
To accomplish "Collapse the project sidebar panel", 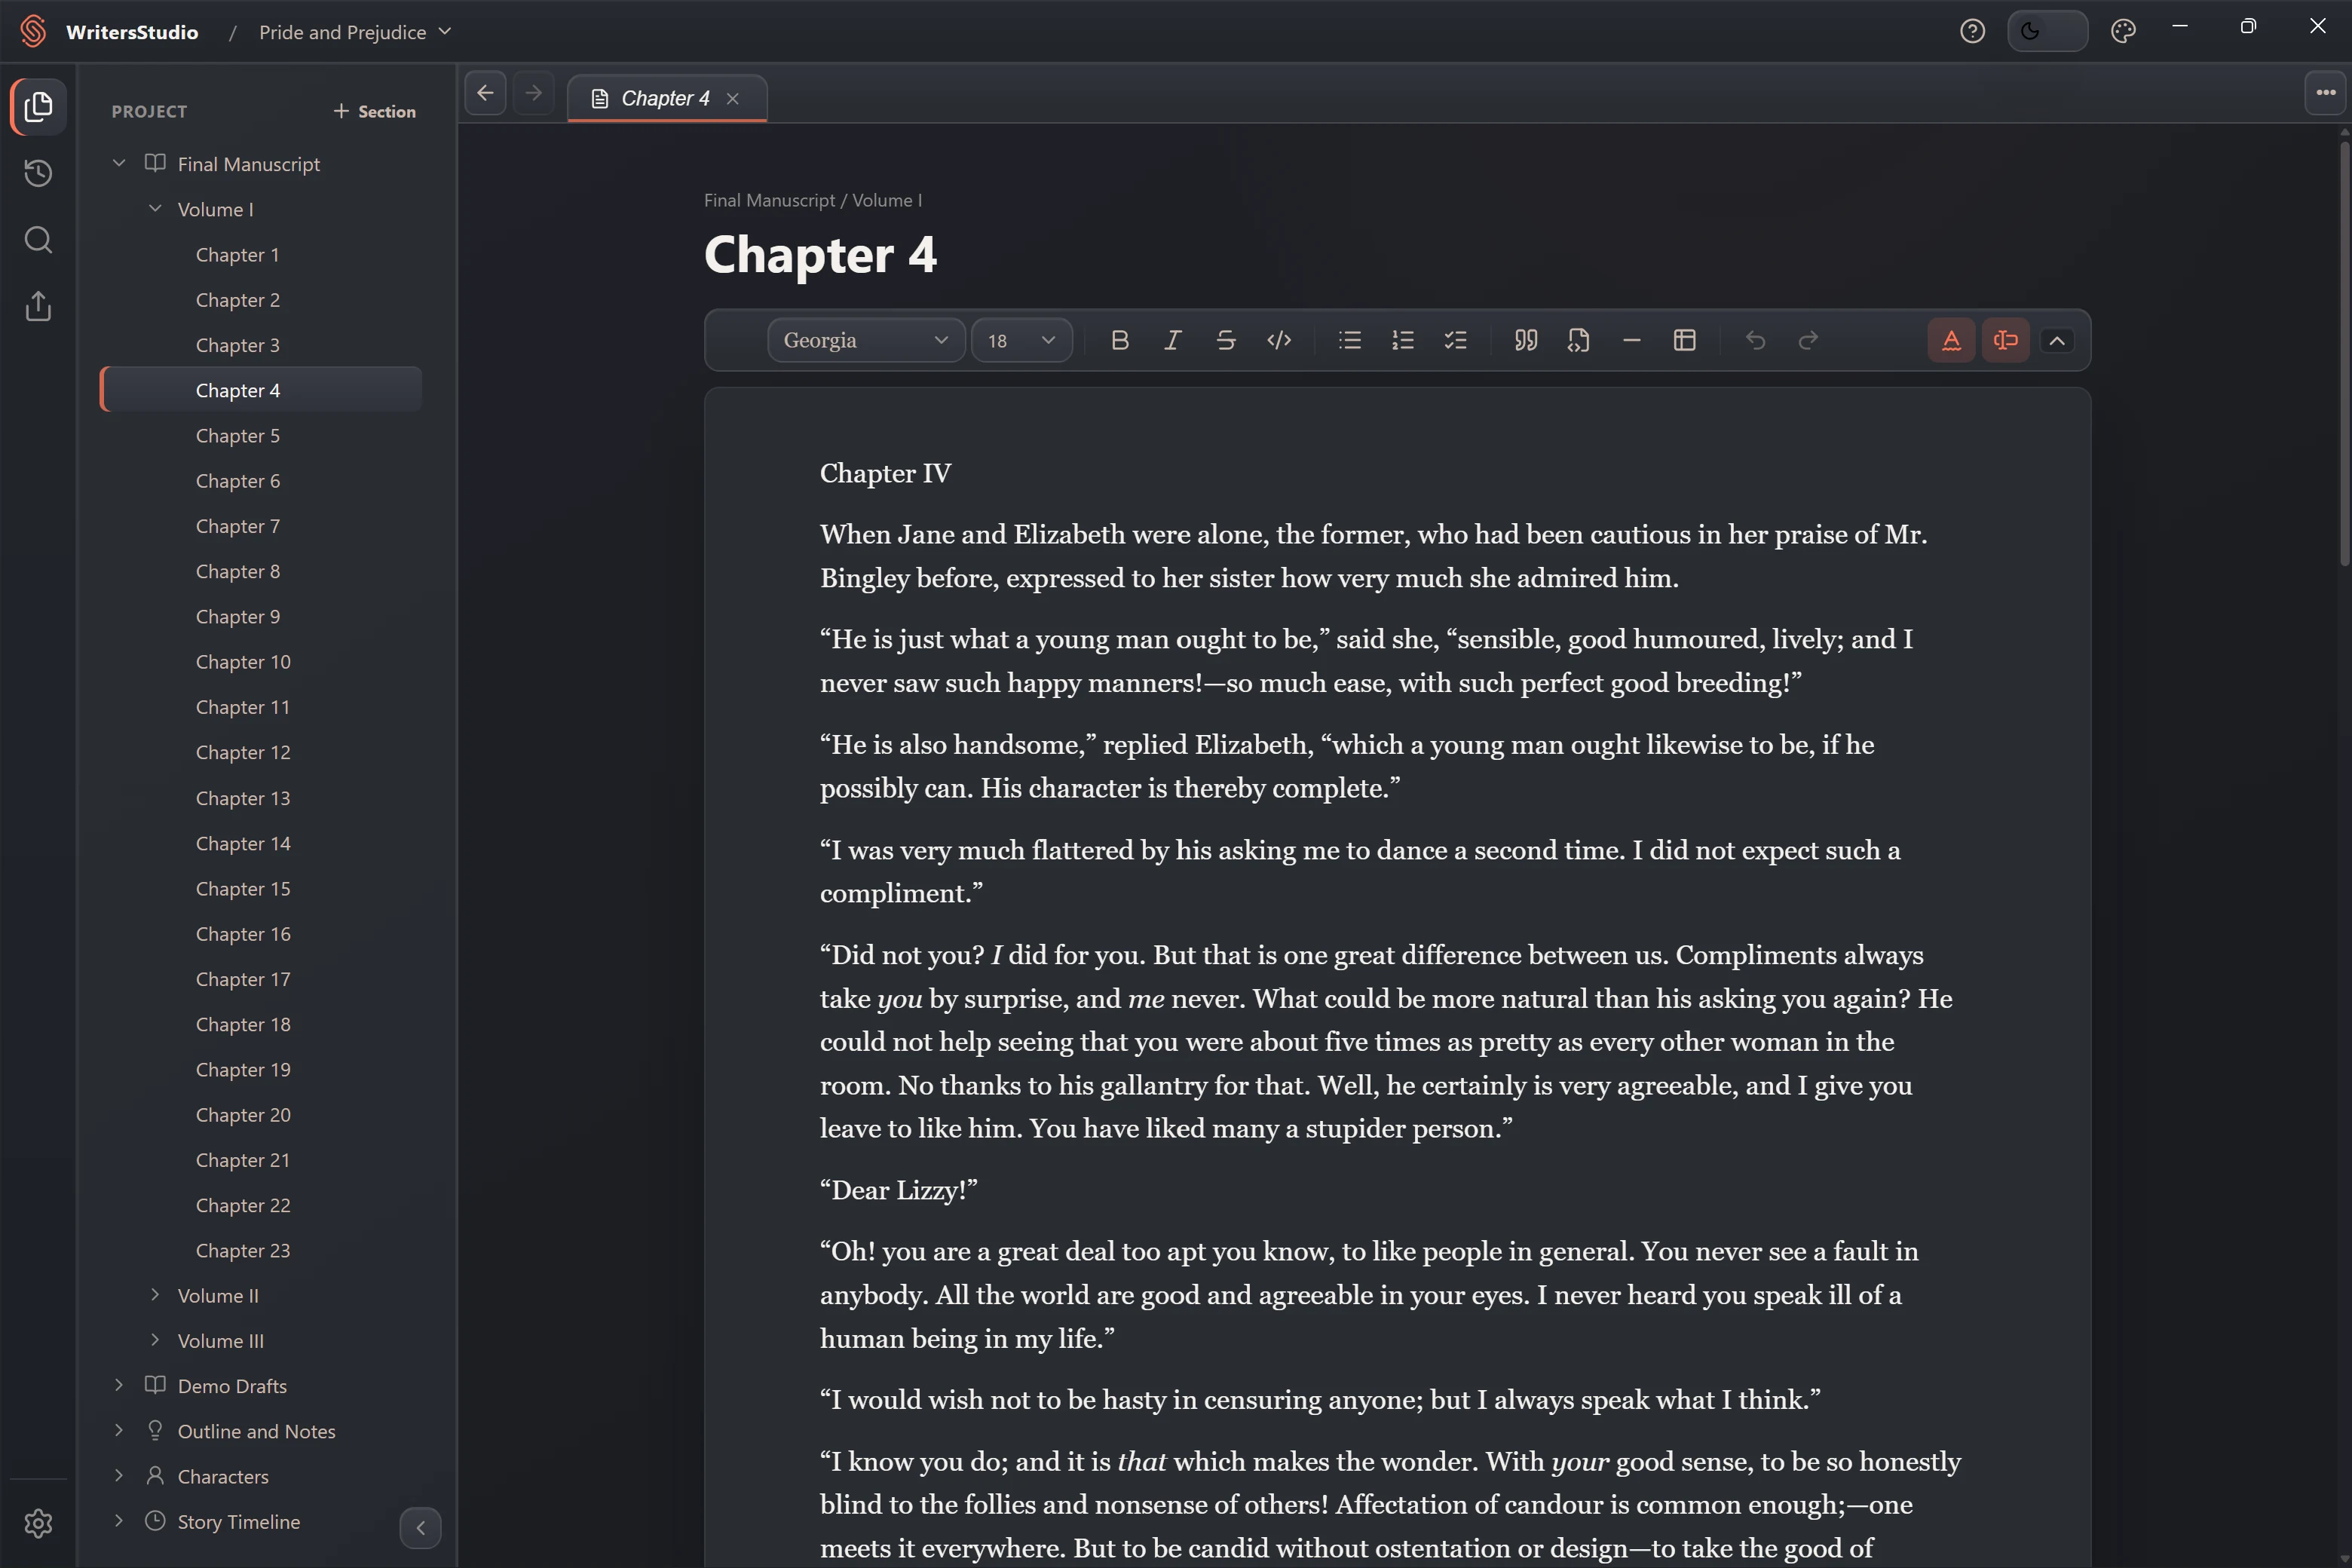I will coord(420,1527).
